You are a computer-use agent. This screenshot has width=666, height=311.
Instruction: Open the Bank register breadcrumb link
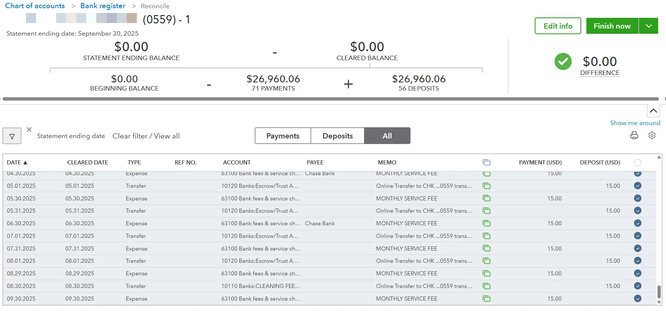(103, 6)
